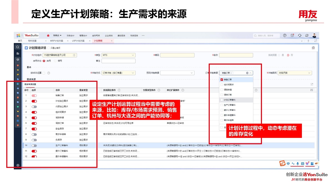The width and height of the screenshot is (333, 187).
Task: Click the search icon in left sidebar
Action: [x=18, y=47]
